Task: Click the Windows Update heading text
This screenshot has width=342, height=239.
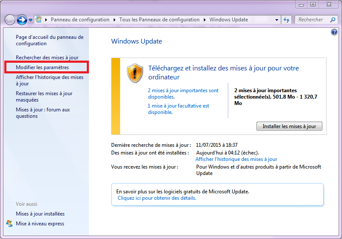Action: tap(136, 41)
